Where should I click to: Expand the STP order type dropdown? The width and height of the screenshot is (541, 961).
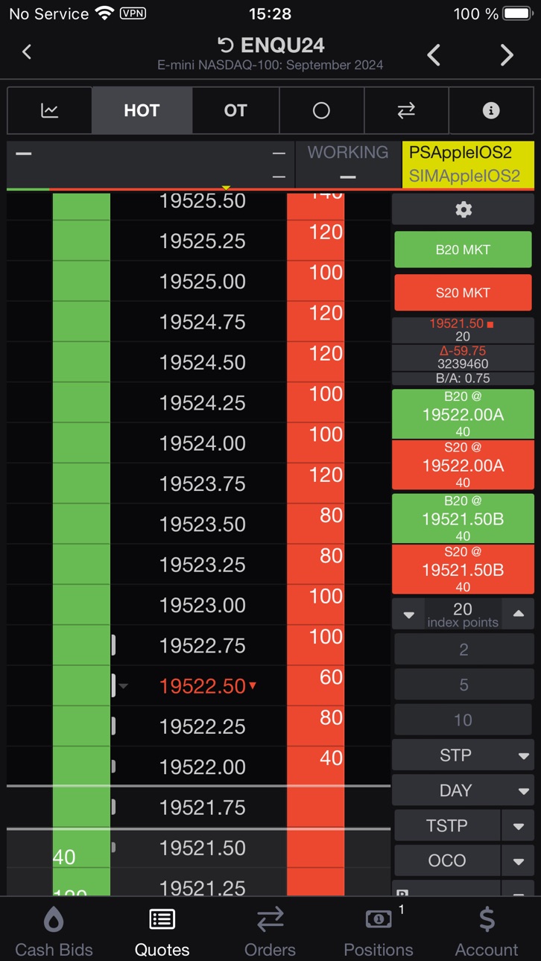(x=463, y=755)
